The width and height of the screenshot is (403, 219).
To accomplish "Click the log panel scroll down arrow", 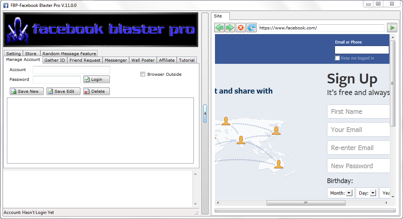I will pyautogui.click(x=195, y=204).
